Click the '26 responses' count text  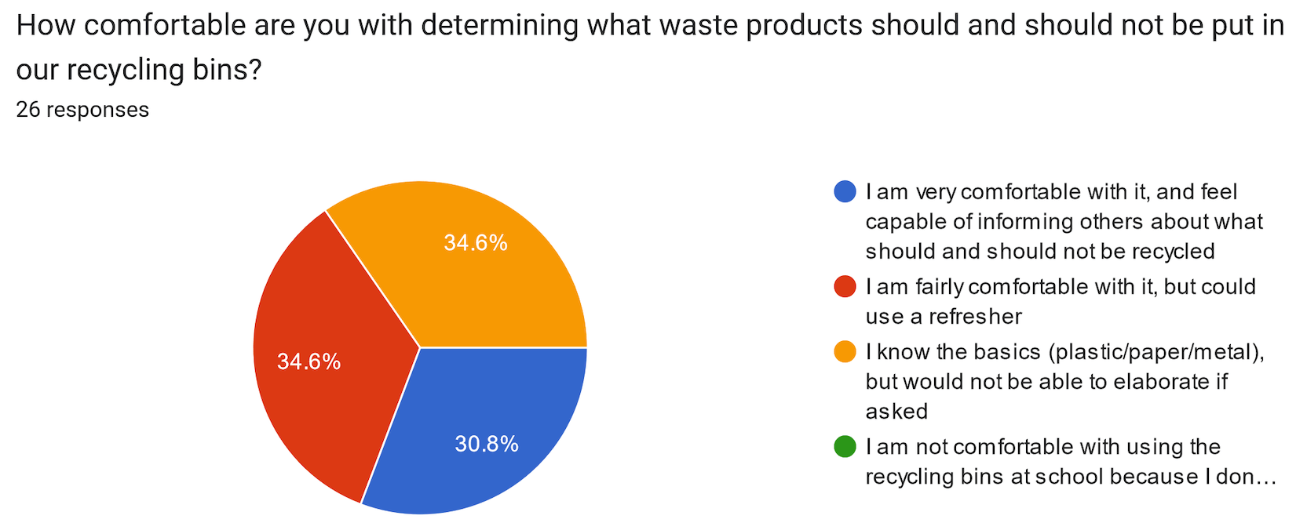82,110
